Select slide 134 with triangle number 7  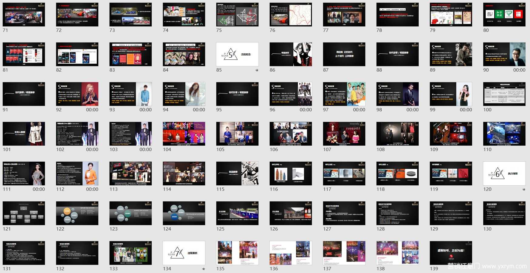pos(184,253)
